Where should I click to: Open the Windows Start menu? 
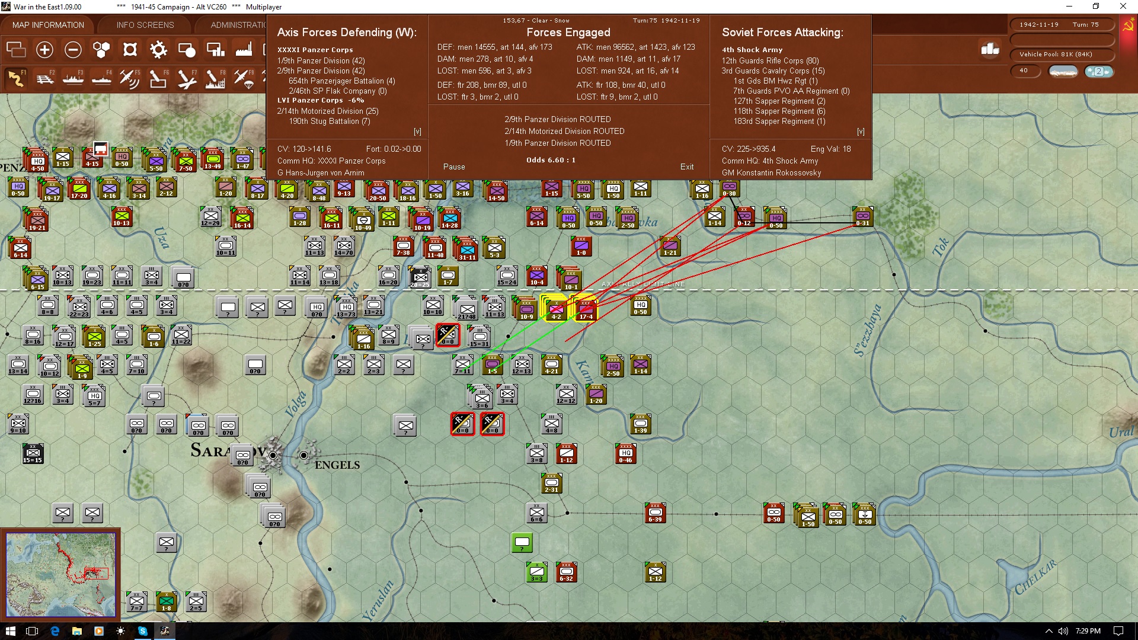(x=10, y=631)
